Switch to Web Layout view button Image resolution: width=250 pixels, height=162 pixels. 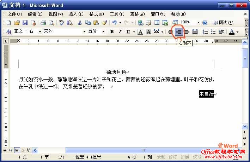coord(11,150)
